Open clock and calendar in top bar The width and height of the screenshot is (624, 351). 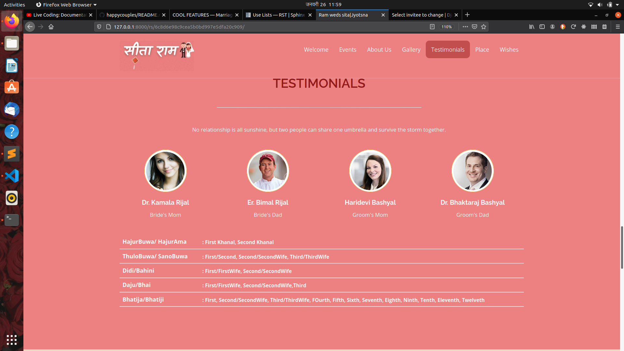pyautogui.click(x=323, y=5)
